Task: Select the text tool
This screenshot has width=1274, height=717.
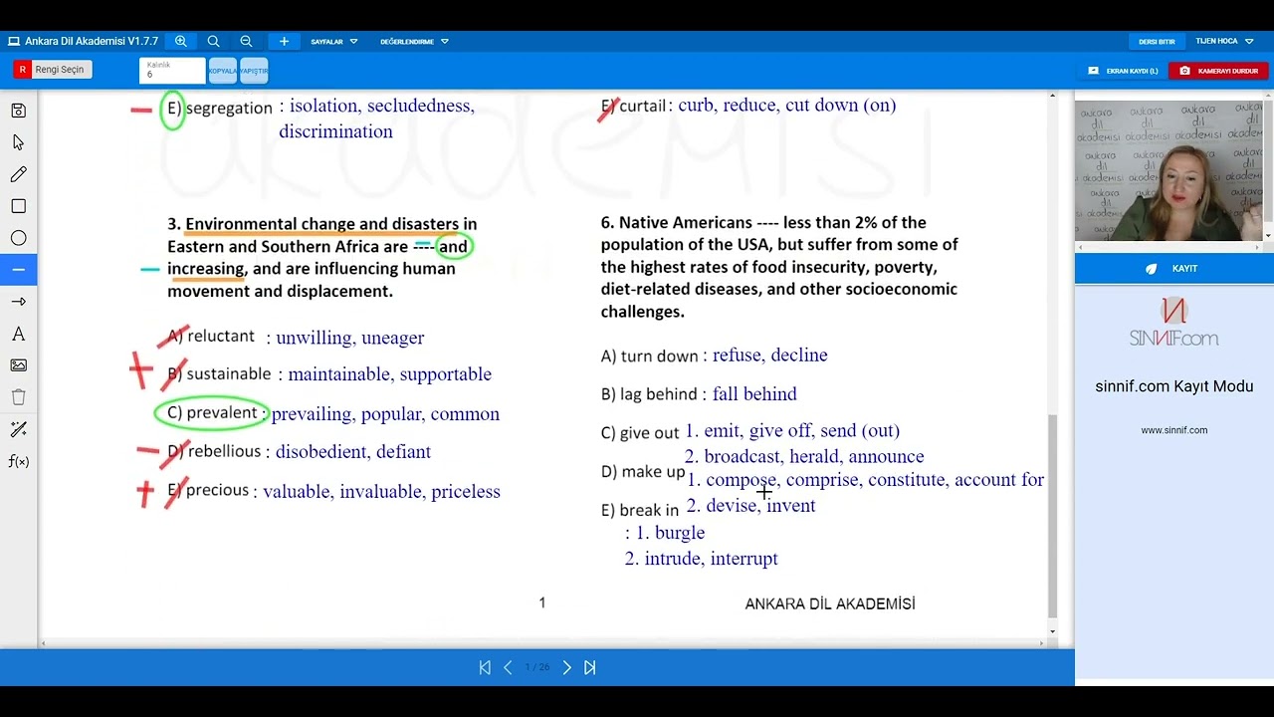Action: 18,334
